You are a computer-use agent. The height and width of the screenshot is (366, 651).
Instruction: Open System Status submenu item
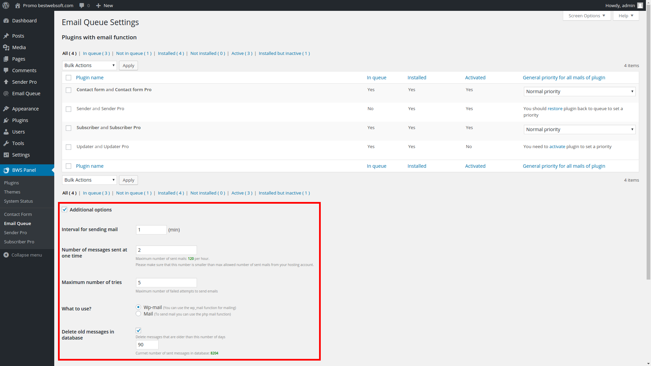tap(18, 201)
